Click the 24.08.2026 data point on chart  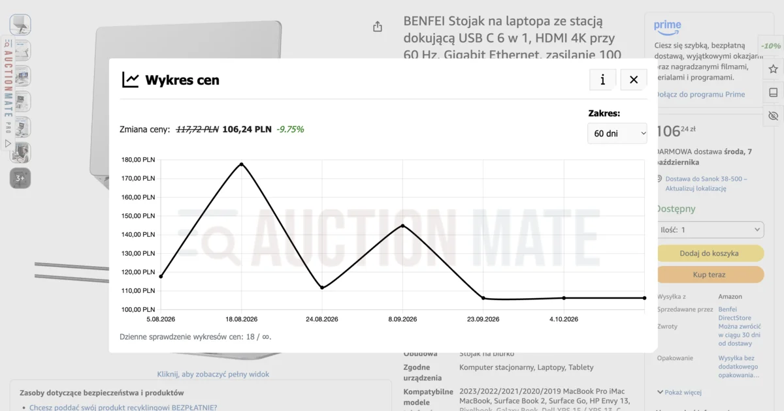322,288
